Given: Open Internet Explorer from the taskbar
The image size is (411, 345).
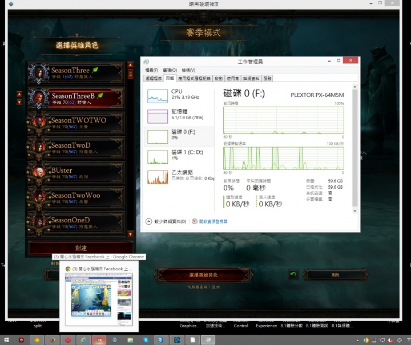Looking at the screenshot, I should click(x=83, y=340).
